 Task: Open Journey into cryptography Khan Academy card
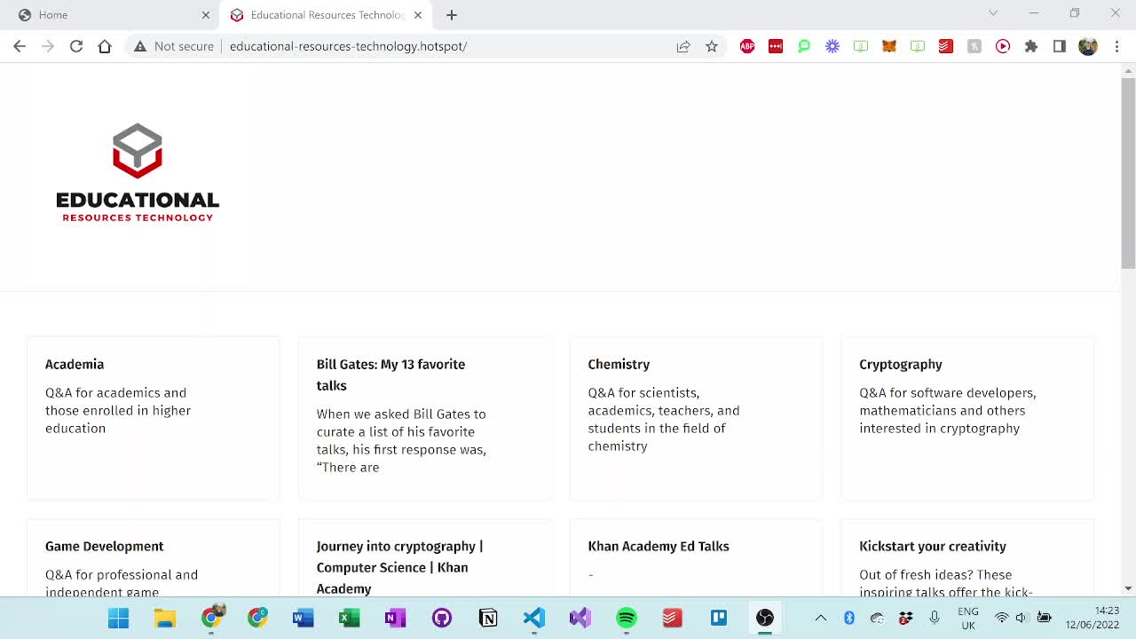click(425, 557)
